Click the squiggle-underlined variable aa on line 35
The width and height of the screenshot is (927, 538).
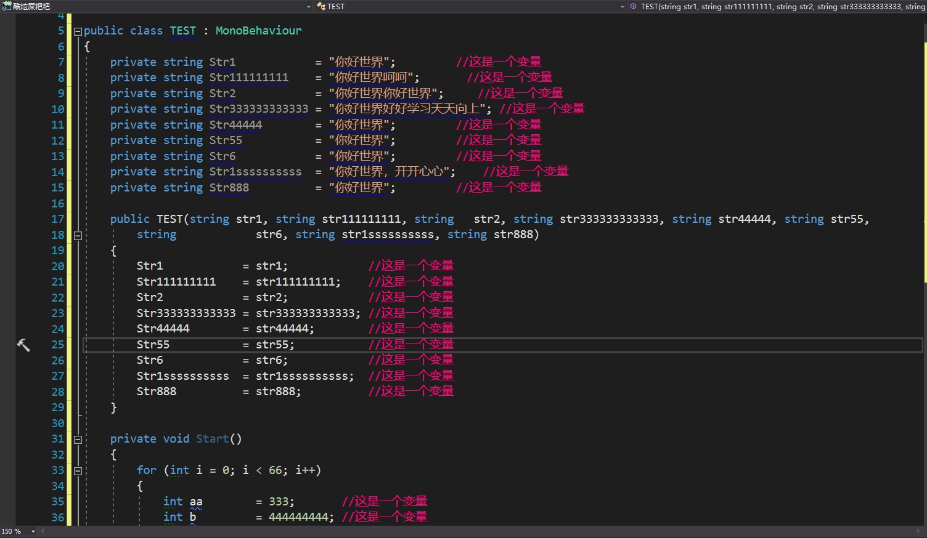pos(196,502)
